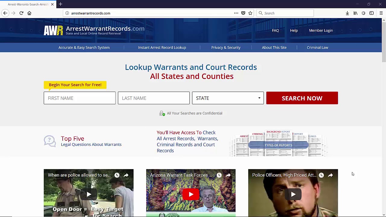
Task: Click Watch later on Police Officers video
Action: click(321, 175)
